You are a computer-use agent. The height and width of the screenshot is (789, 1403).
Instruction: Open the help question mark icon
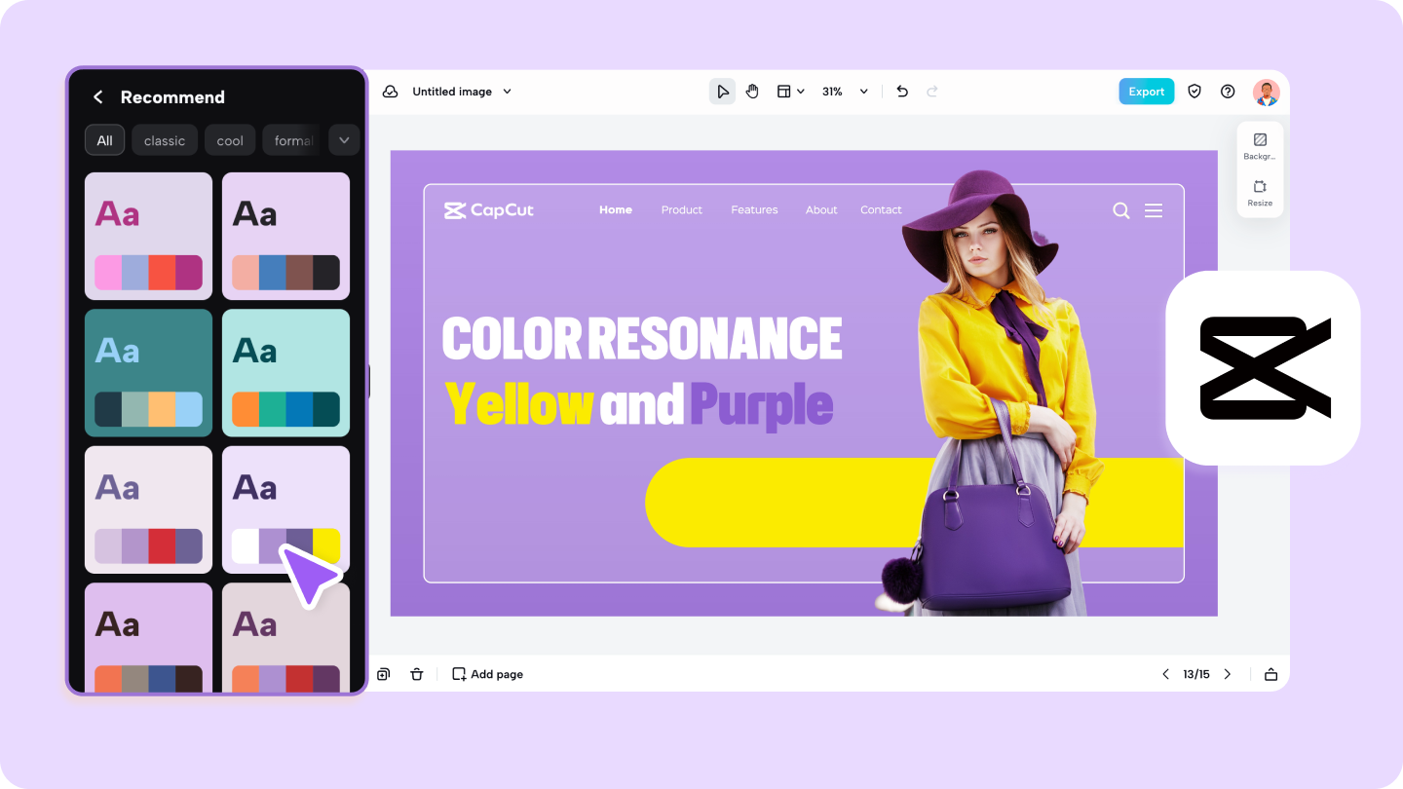pos(1227,91)
